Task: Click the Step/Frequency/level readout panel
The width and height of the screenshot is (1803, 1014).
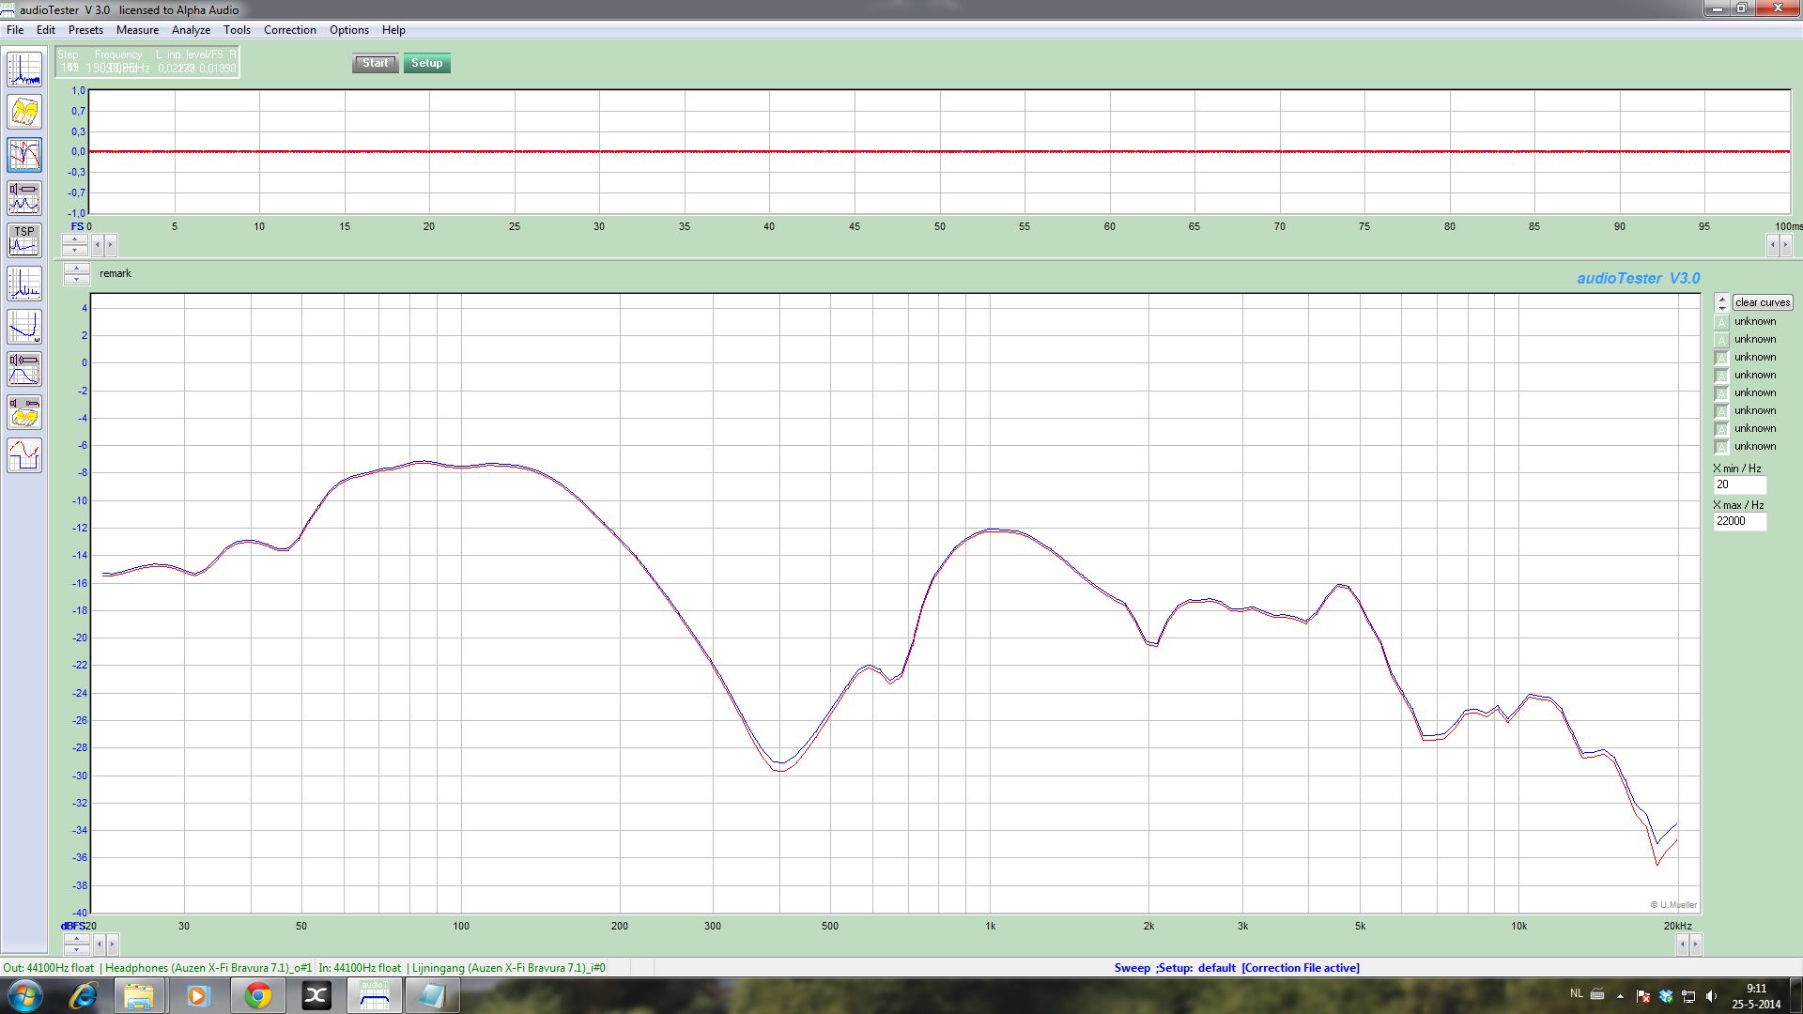Action: [147, 62]
